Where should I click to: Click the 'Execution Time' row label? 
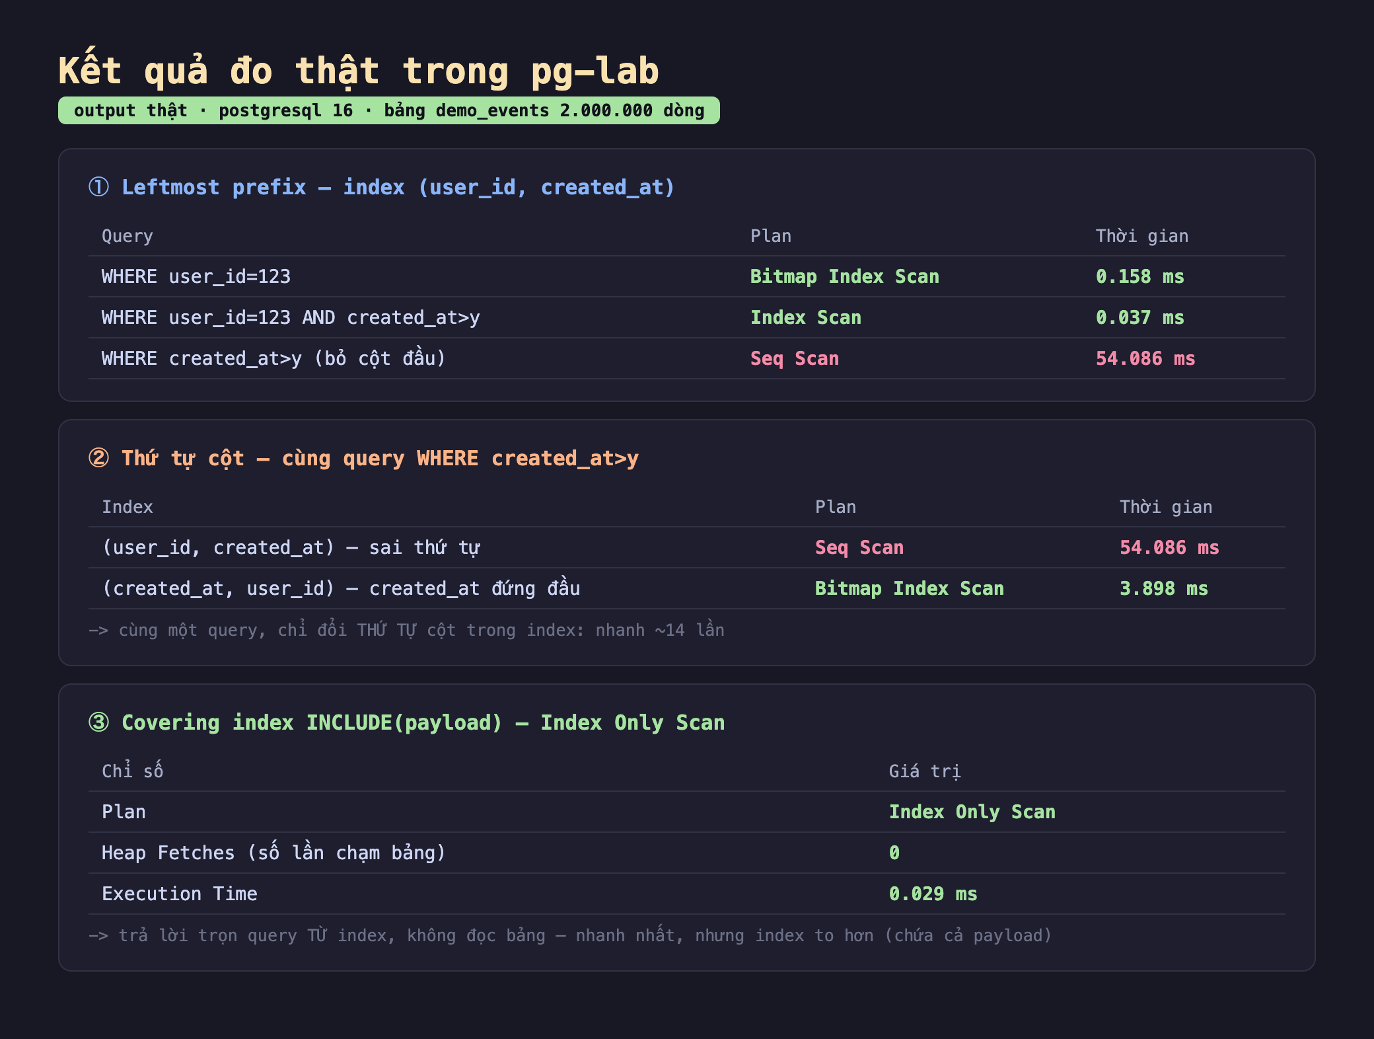180,894
